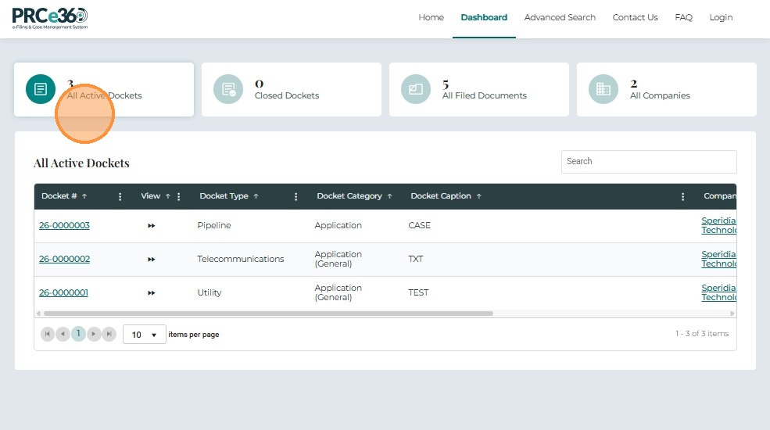The image size is (770, 430).
Task: Click the All Filed Documents icon
Action: [416, 89]
